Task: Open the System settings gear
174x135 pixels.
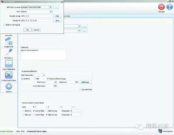Action: pos(8,87)
